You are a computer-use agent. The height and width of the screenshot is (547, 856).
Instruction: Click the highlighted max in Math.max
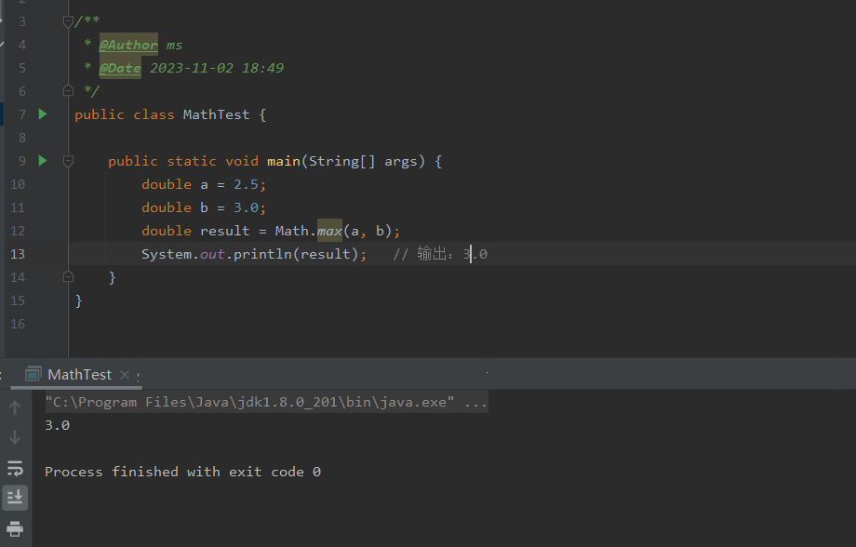[329, 230]
